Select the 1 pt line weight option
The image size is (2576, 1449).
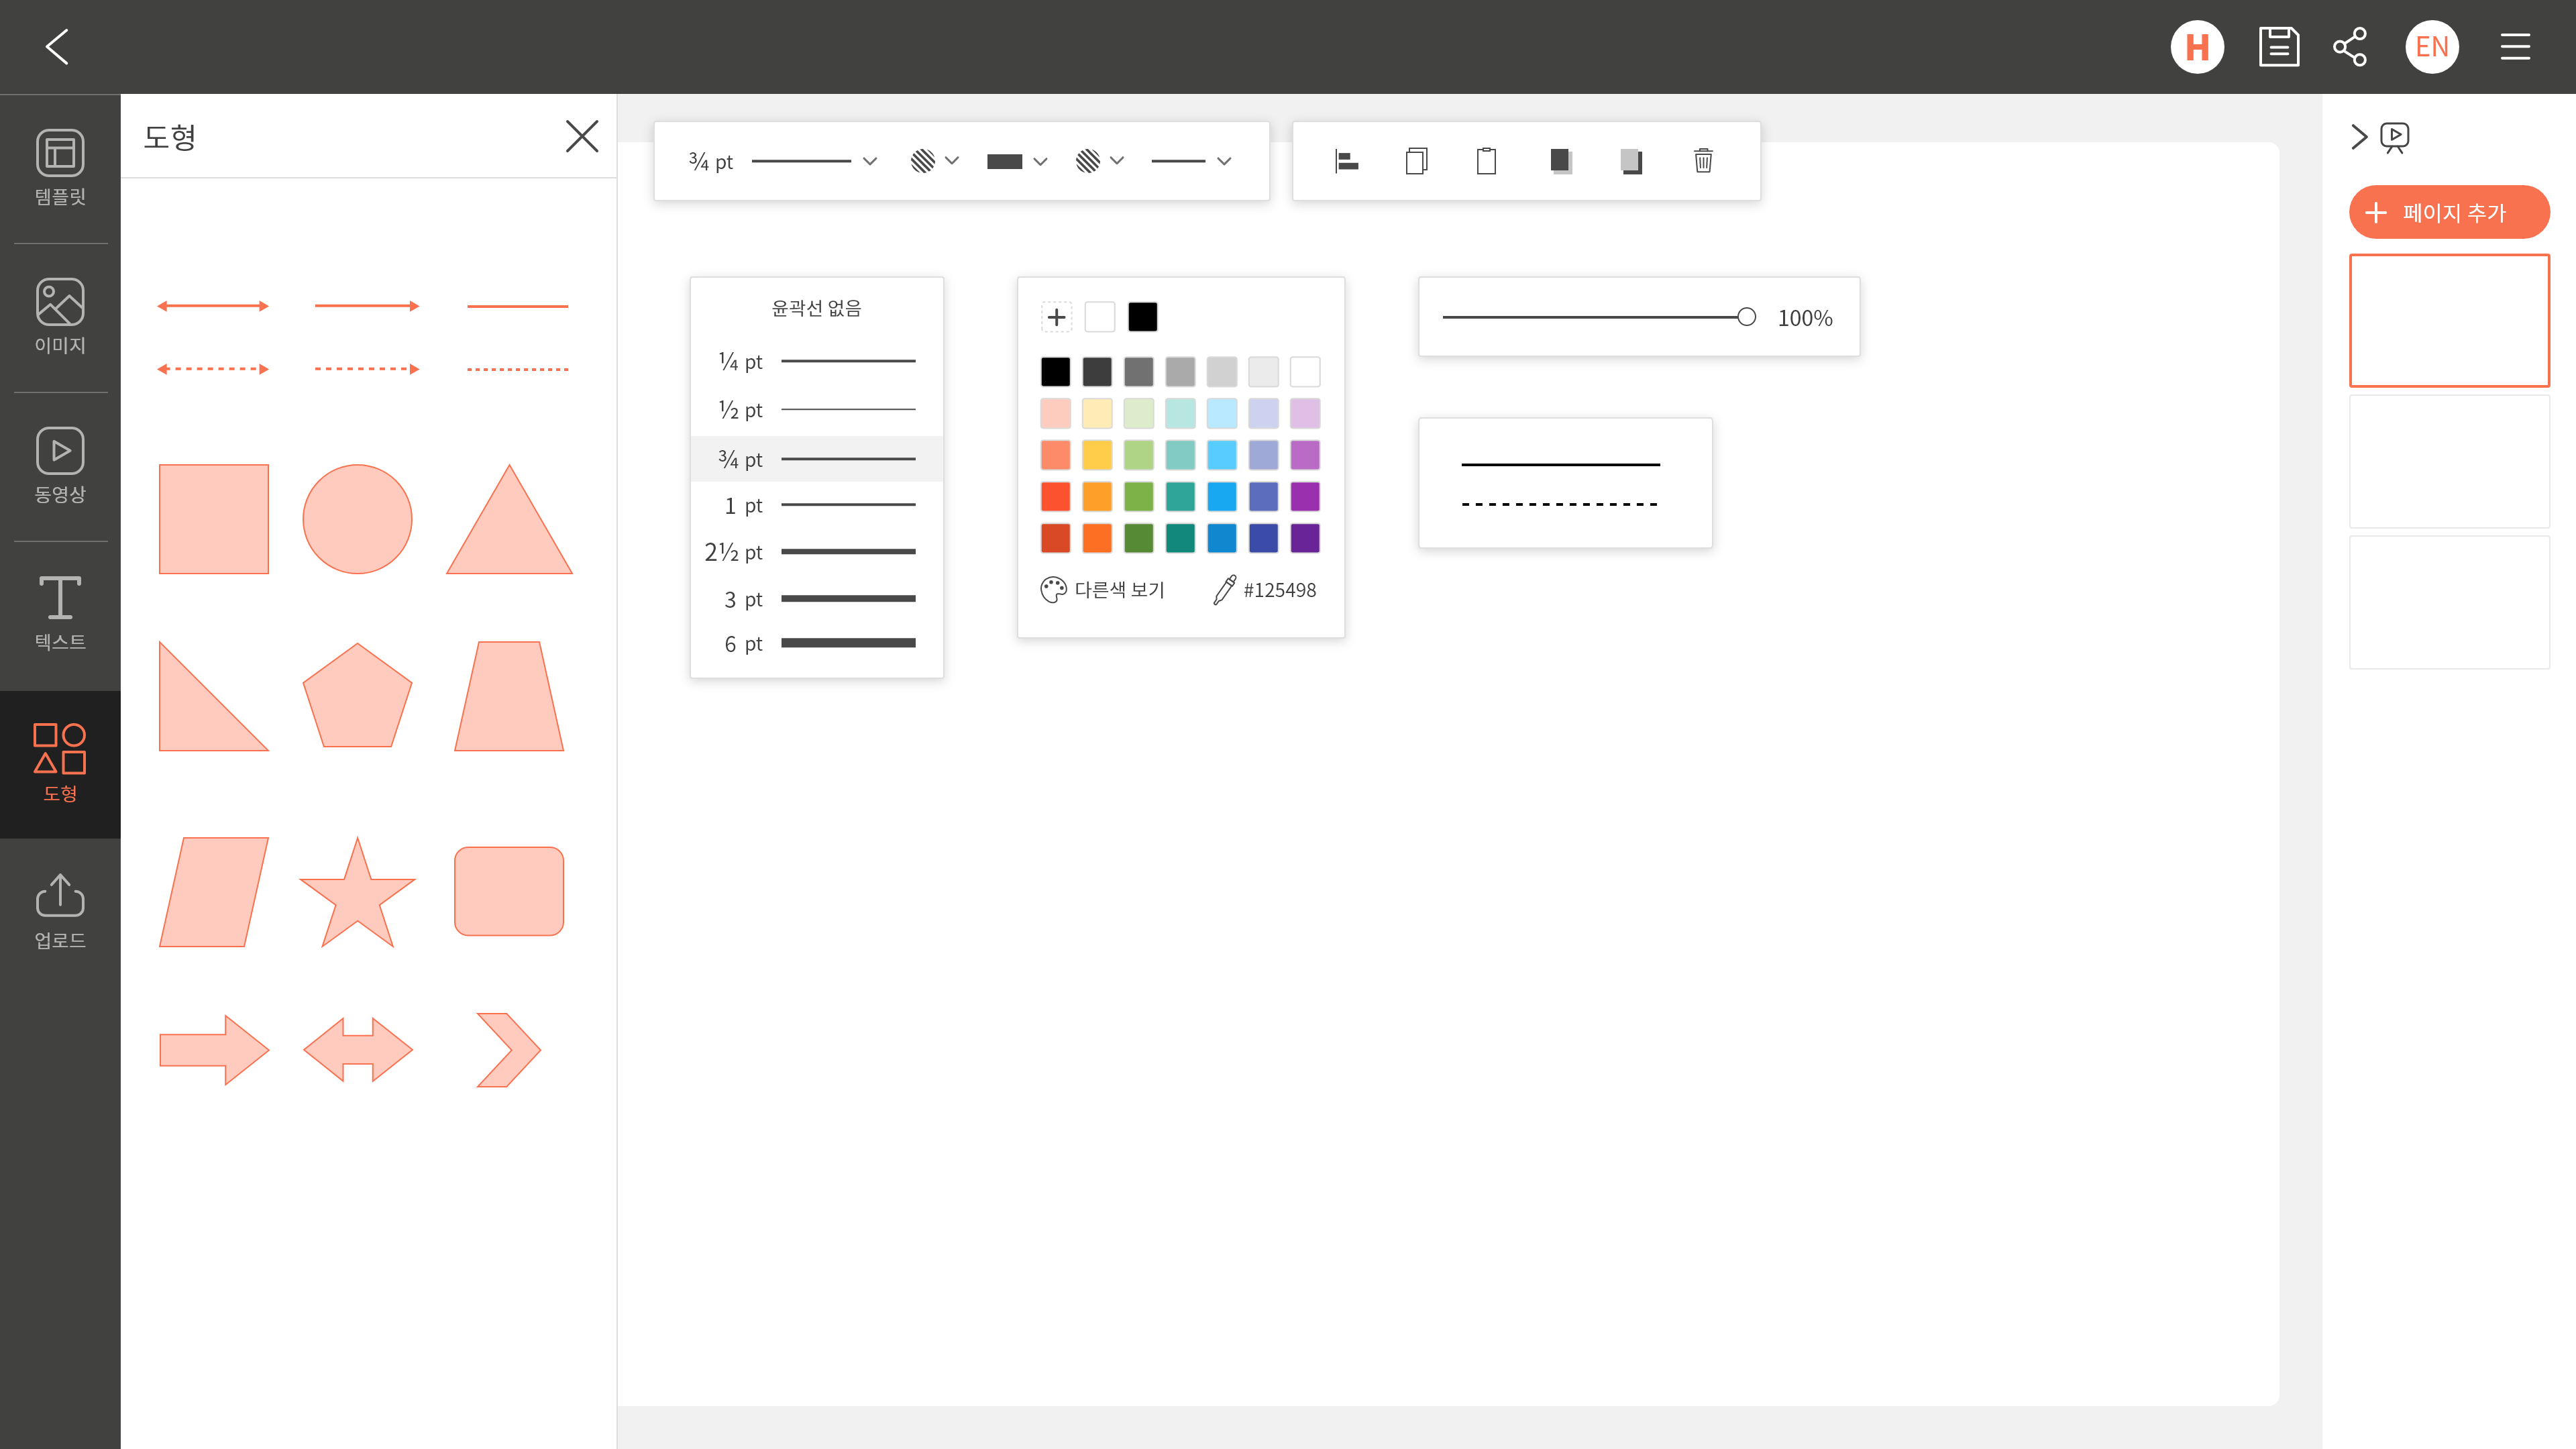pyautogui.click(x=816, y=505)
